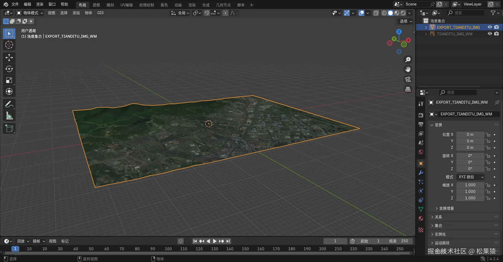Click frame 100 on the timeline
Image resolution: width=503 pixels, height=262 pixels.
168,249
